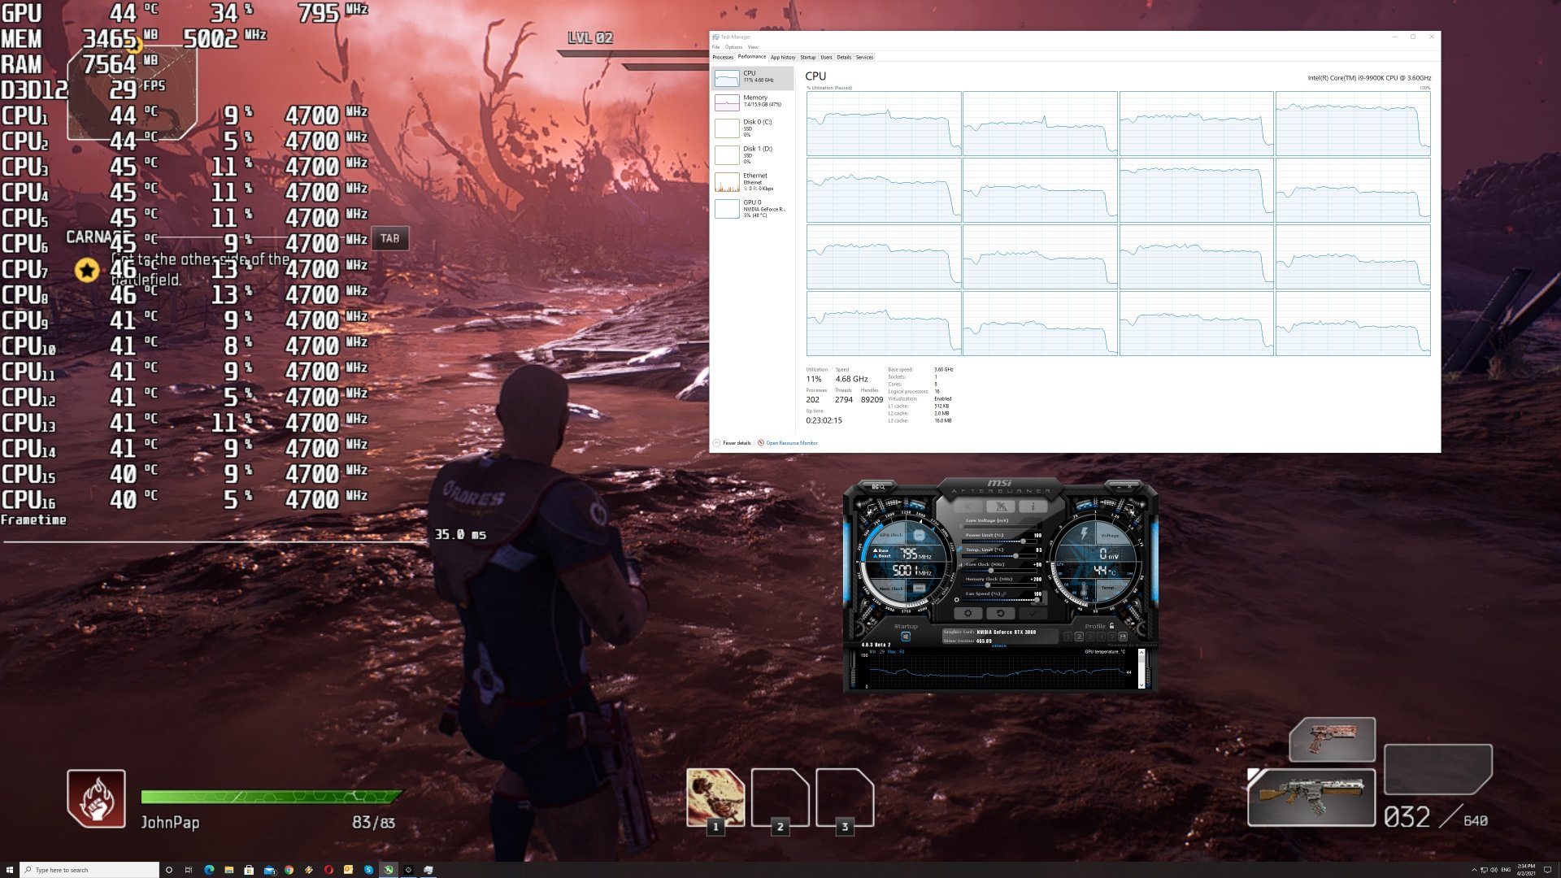Switch to the Processes tab
This screenshot has width=1561, height=878.
723,57
